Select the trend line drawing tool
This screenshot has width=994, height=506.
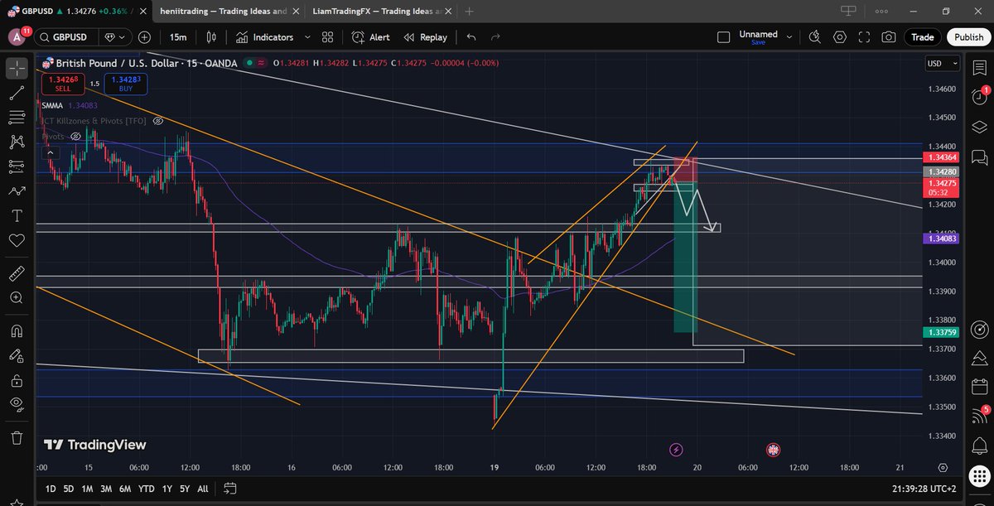pyautogui.click(x=17, y=92)
